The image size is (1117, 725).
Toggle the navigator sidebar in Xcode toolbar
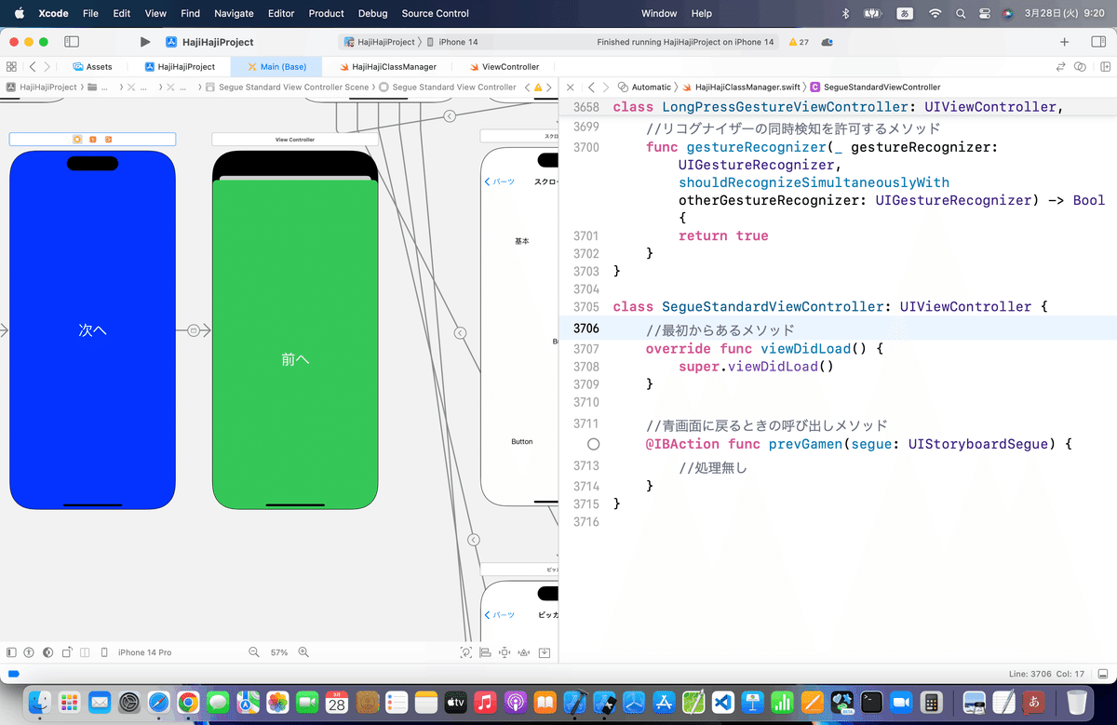72,42
